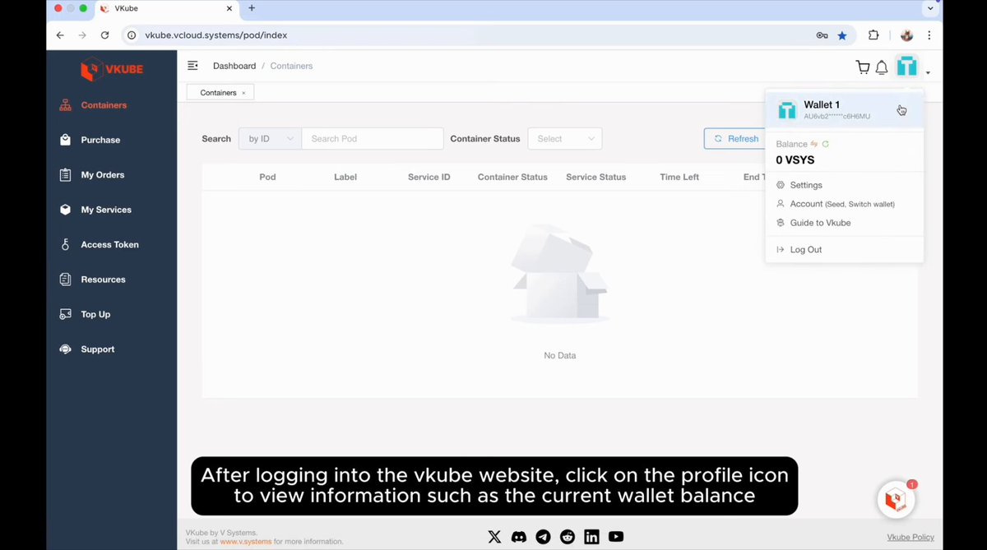Click the orange swap icon beside Balance

pyautogui.click(x=814, y=144)
